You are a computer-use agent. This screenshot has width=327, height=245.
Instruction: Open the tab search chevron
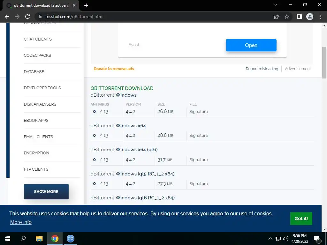tap(276, 4)
